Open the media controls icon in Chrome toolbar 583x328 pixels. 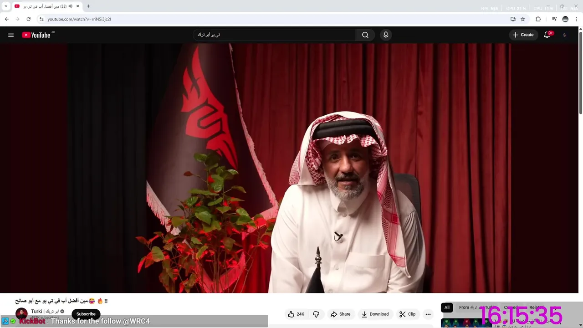(x=554, y=19)
